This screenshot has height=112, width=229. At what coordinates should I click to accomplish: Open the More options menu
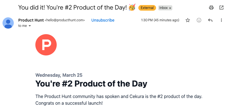pyautogui.click(x=221, y=20)
